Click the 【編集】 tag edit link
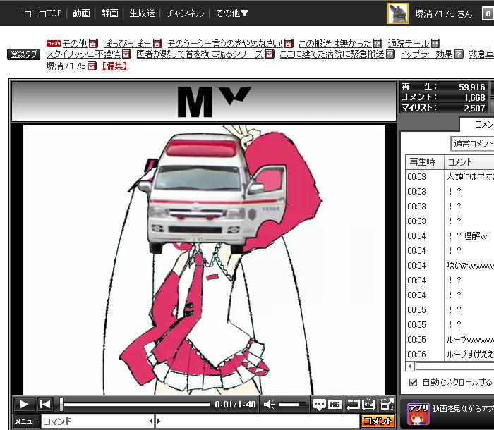Screen dimensions: 494x430 [114, 66]
